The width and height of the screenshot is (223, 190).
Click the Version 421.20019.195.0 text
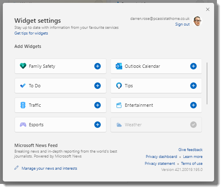coord(182,170)
